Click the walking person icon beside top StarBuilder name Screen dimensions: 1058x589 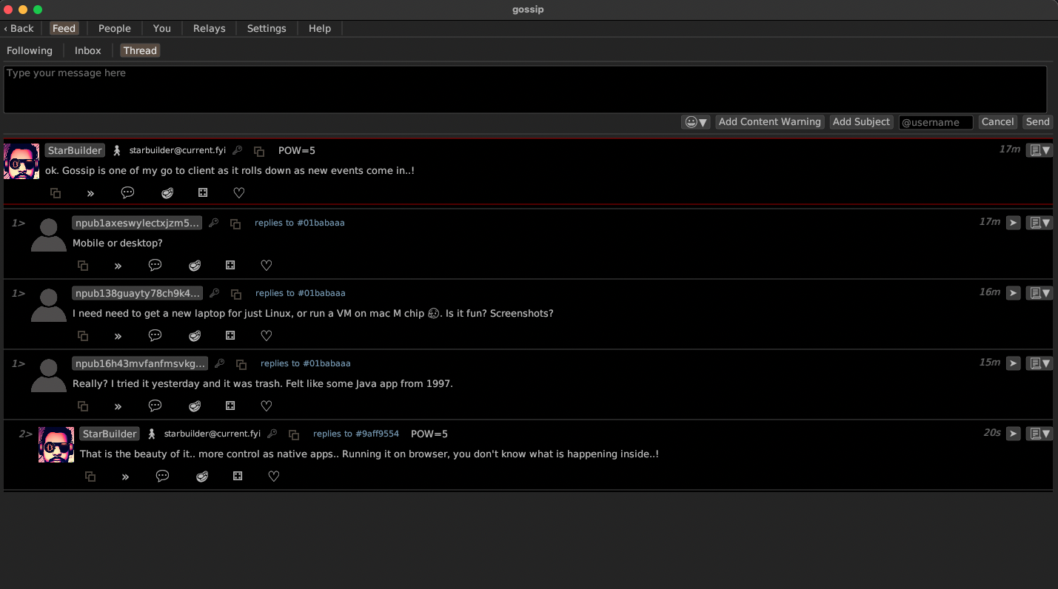[x=117, y=151]
